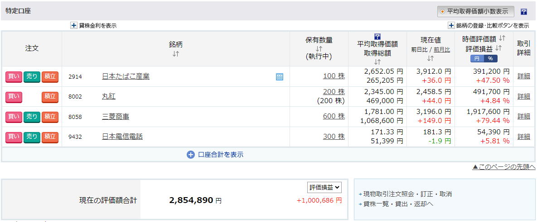
Task: Open 詳細 for 日本たばこ産業
Action: 524,76
